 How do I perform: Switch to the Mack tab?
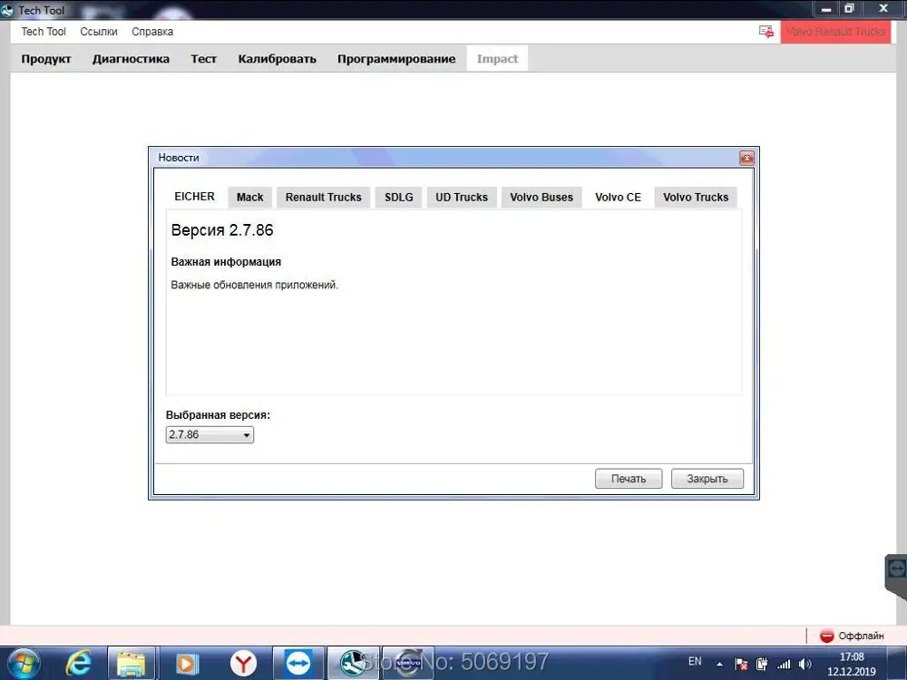tap(250, 197)
